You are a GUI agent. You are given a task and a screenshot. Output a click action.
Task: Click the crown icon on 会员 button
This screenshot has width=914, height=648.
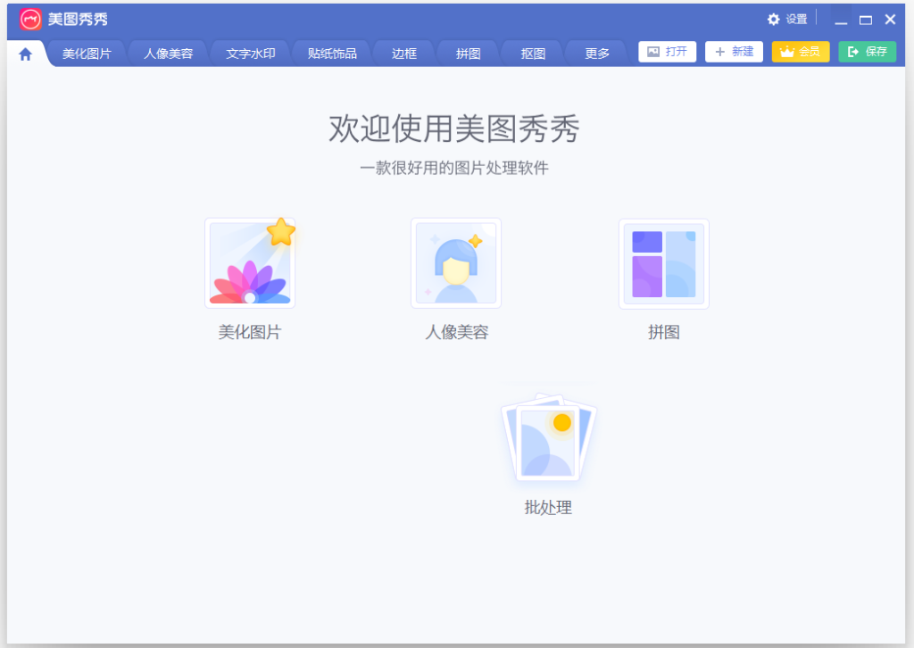pyautogui.click(x=787, y=52)
